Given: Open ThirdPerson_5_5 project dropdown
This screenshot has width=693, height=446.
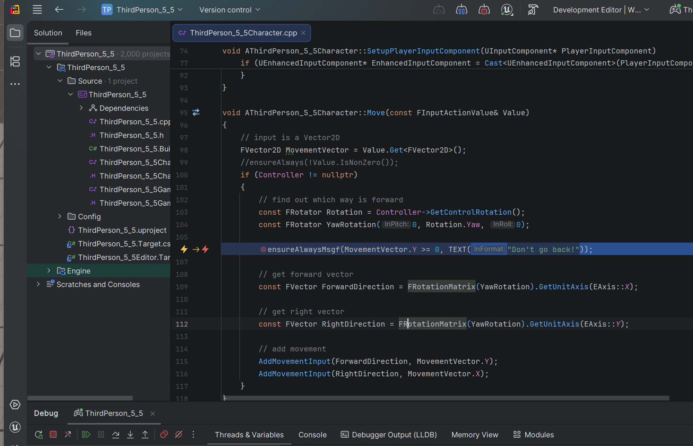Looking at the screenshot, I should click(x=142, y=10).
